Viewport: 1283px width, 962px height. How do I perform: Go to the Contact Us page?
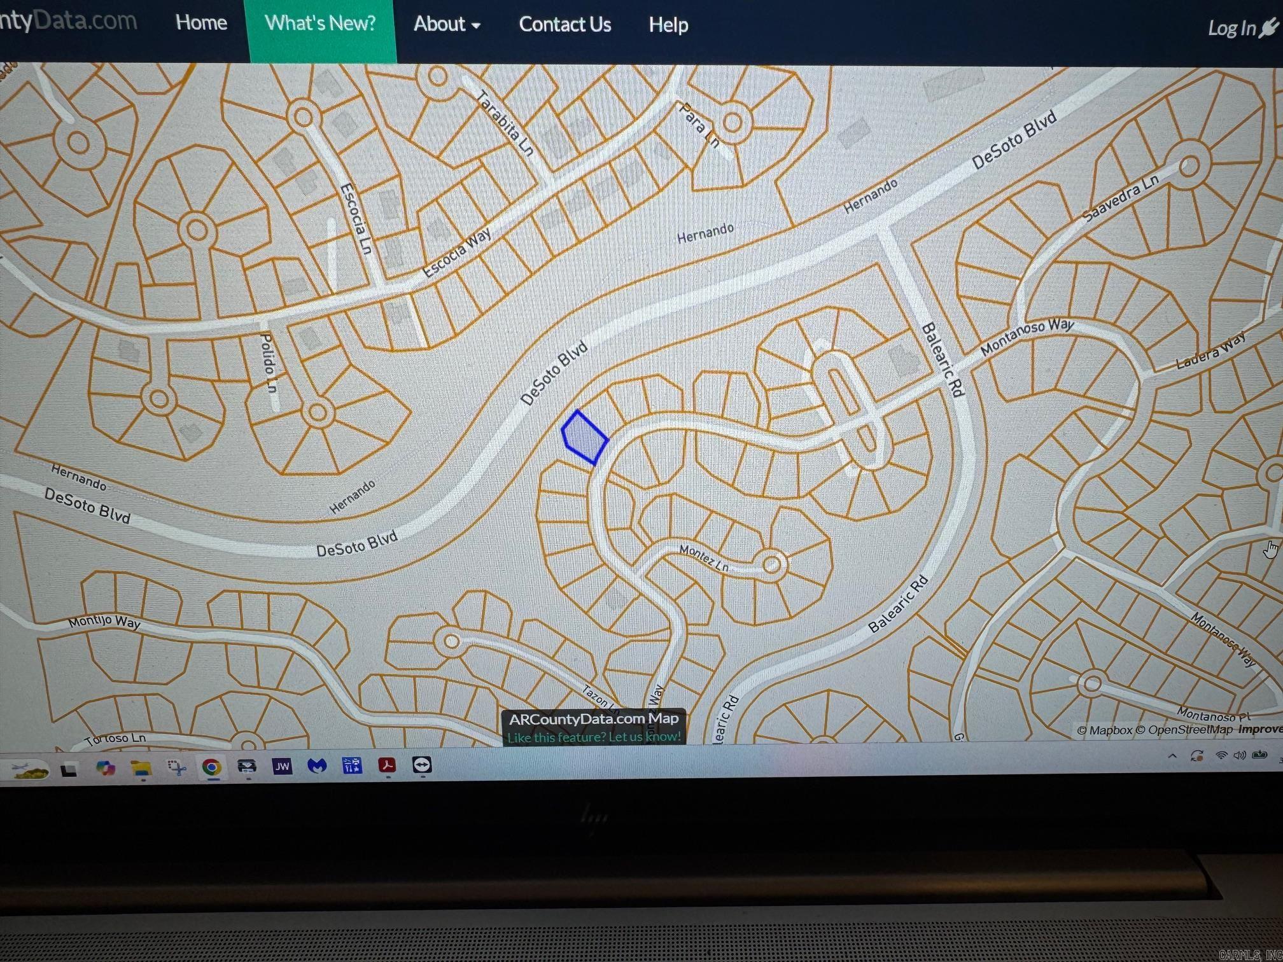(x=564, y=24)
